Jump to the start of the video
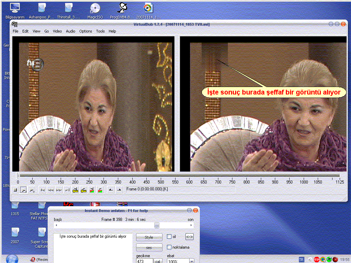 [x=42, y=190]
